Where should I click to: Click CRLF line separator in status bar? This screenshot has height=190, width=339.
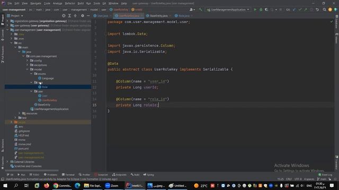pos(289,179)
